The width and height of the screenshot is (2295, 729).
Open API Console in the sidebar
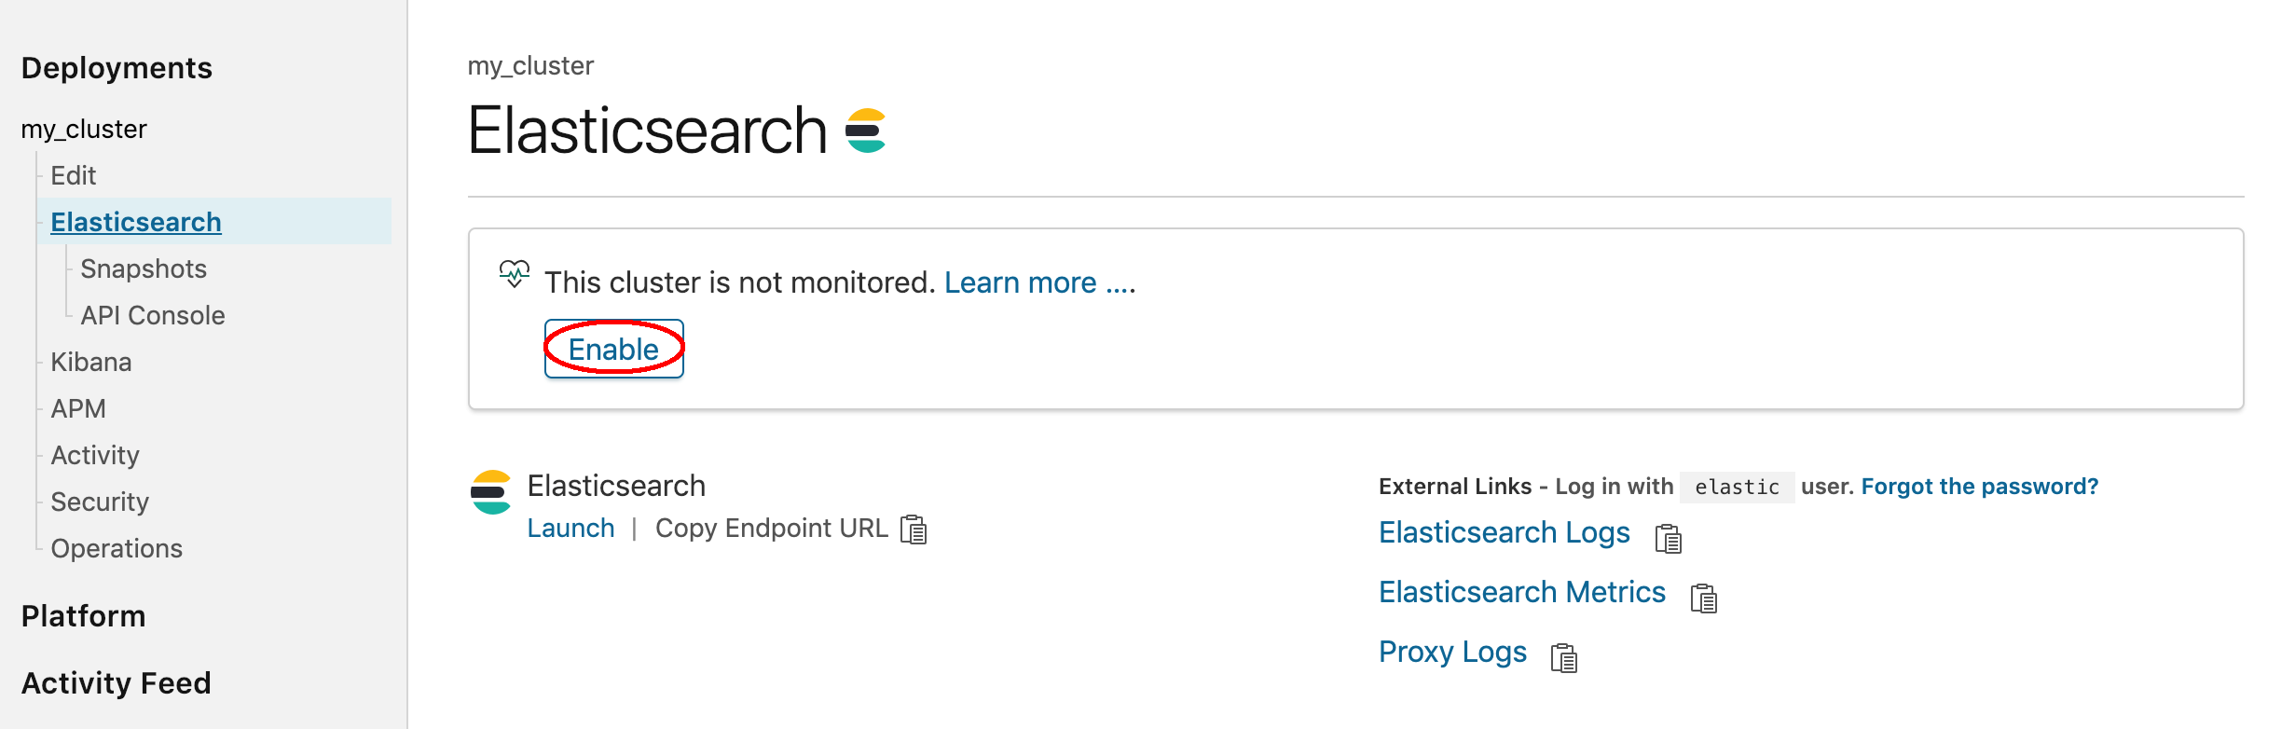(x=153, y=315)
